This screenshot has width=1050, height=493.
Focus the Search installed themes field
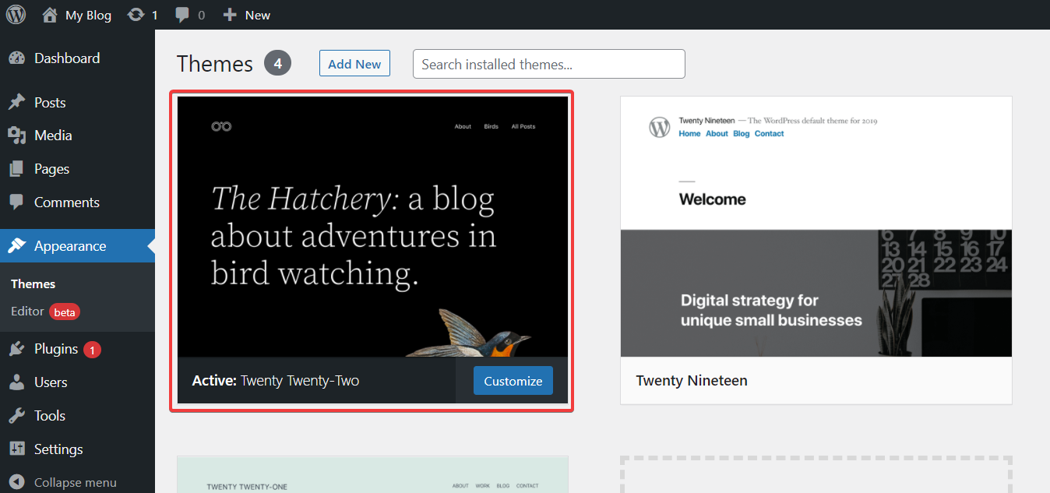tap(549, 64)
